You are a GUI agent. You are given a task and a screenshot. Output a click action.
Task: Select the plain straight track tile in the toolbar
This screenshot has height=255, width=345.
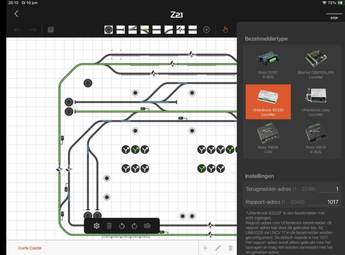(156, 30)
